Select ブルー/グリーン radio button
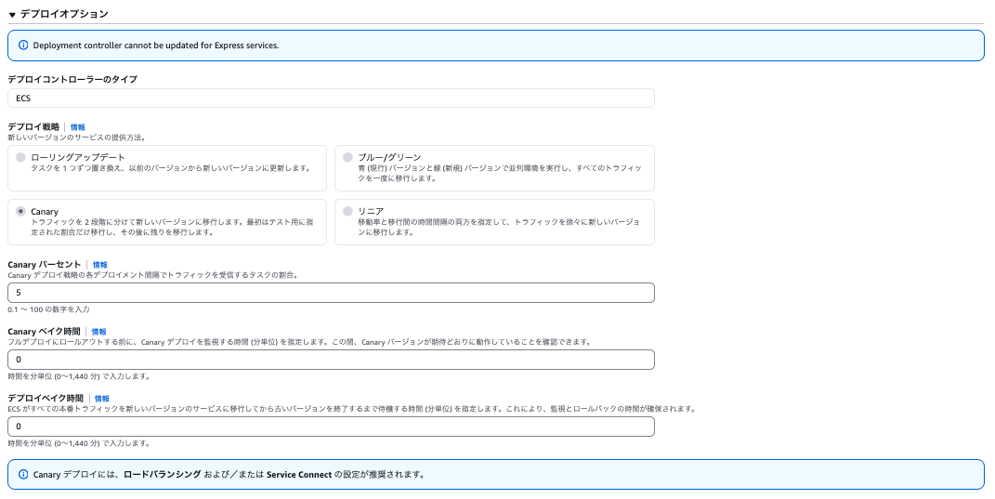 [x=347, y=157]
